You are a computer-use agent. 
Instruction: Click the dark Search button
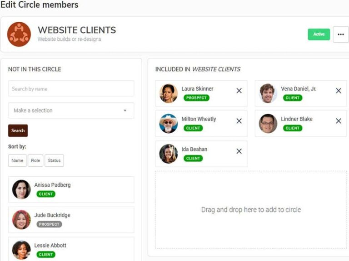18,130
